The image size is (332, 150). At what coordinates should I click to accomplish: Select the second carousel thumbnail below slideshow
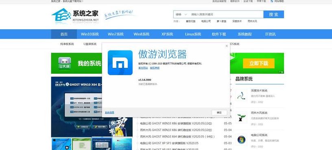point(82,144)
